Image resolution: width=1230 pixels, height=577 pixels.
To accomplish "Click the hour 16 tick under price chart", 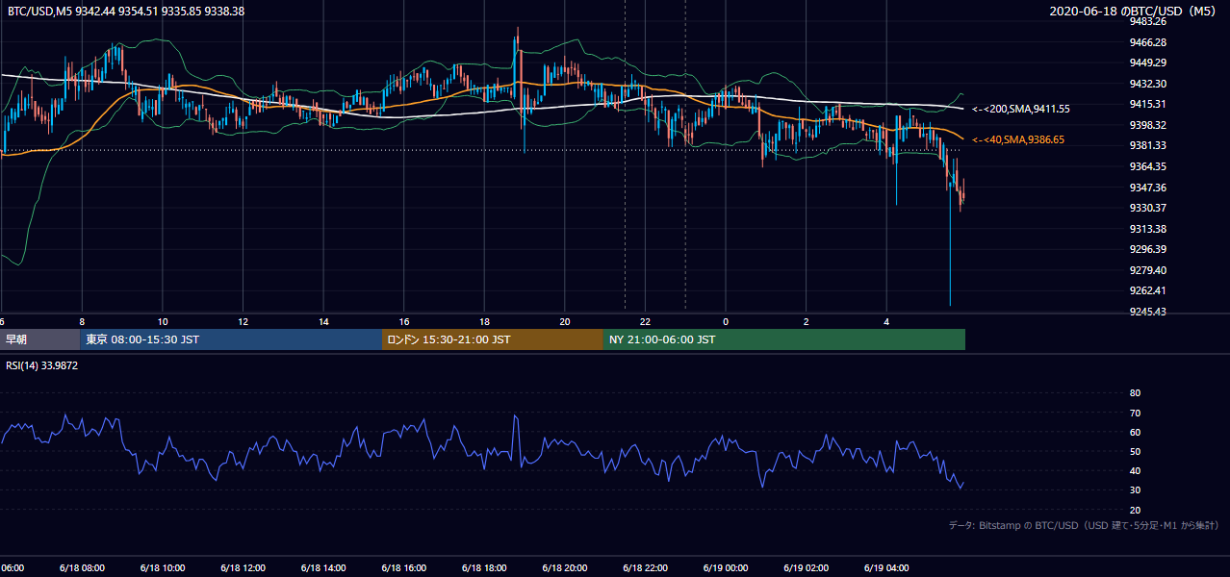I will (404, 321).
